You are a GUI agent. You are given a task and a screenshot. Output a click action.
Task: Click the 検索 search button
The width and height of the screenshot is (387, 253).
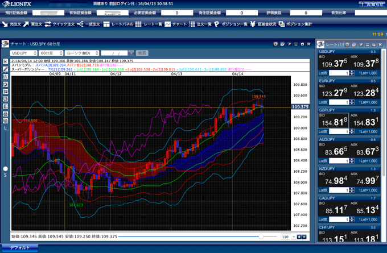142,53
